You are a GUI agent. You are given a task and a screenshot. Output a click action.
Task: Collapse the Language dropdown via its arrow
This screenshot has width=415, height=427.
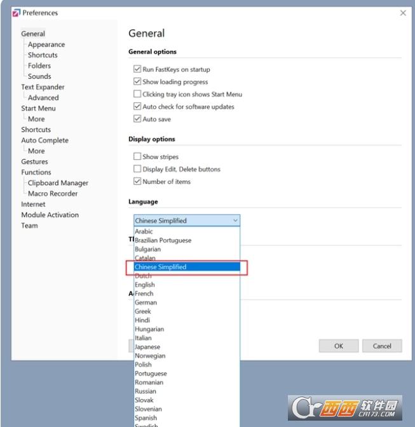235,220
